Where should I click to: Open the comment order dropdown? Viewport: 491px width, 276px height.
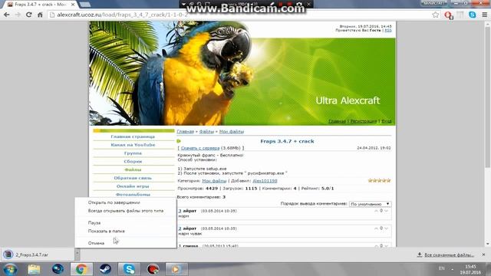click(370, 204)
